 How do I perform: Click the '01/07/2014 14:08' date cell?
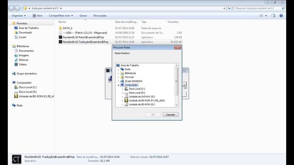tap(124, 28)
